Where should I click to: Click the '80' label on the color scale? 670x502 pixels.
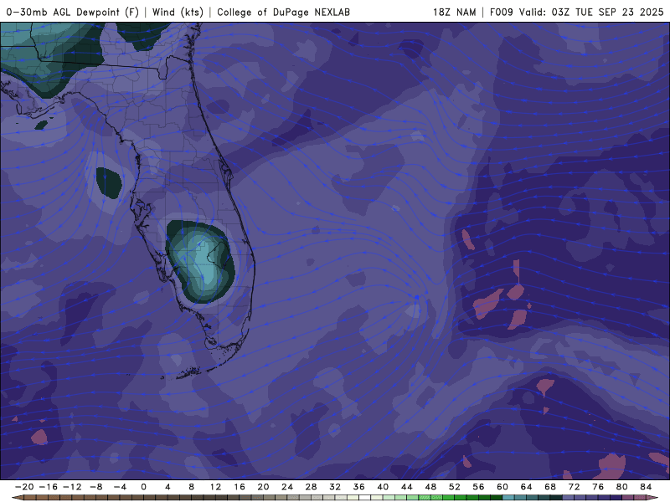tap(622, 487)
